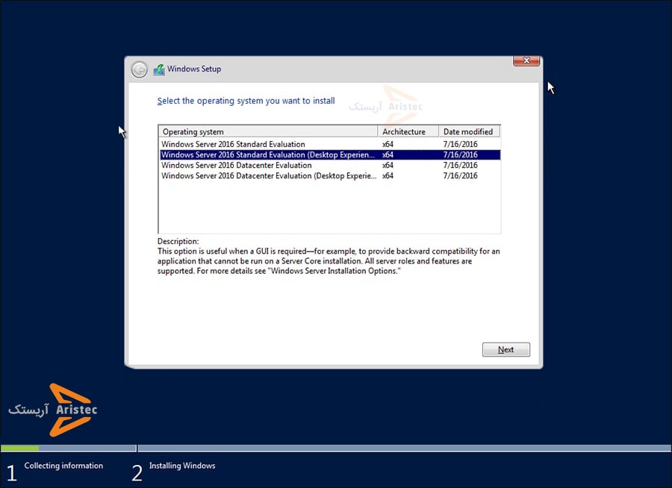Click the Description paragraph text
The image size is (672, 488).
(x=329, y=262)
